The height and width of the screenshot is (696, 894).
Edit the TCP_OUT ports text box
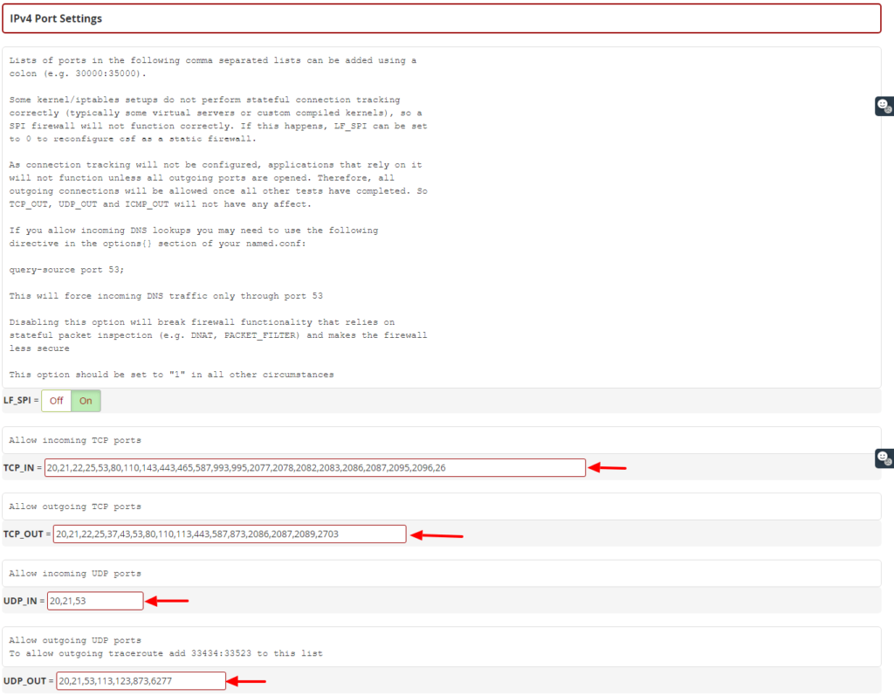coord(229,534)
